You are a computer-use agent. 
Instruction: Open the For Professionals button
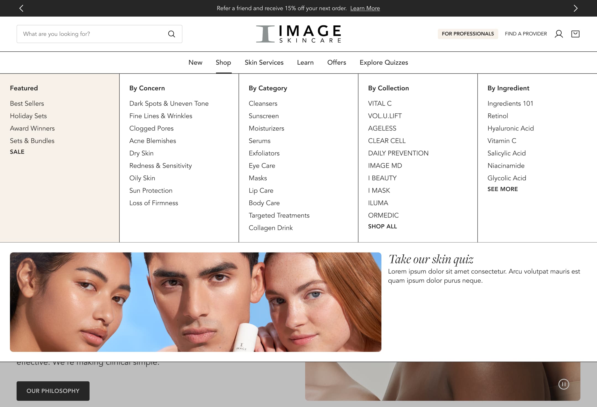pyautogui.click(x=468, y=34)
